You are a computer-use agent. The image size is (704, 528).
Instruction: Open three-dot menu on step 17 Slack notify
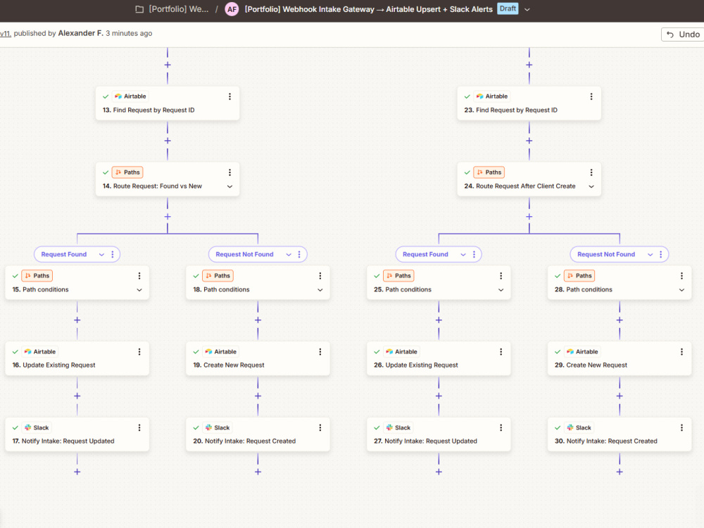139,427
